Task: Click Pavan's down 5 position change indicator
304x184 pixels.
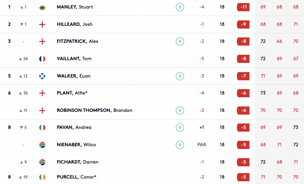Action: [23, 128]
